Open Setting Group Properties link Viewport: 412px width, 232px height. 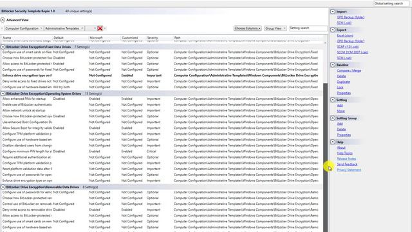tap(344, 135)
